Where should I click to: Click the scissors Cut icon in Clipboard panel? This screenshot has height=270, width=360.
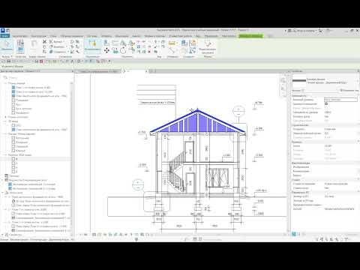click(x=44, y=41)
